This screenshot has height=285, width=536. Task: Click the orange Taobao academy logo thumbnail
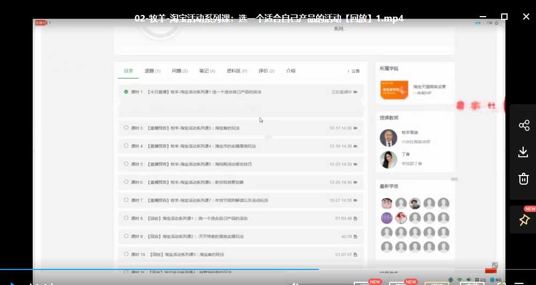(394, 90)
